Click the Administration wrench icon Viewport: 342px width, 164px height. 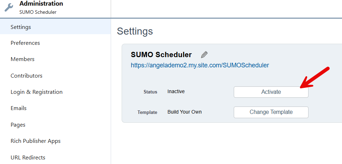tap(9, 7)
